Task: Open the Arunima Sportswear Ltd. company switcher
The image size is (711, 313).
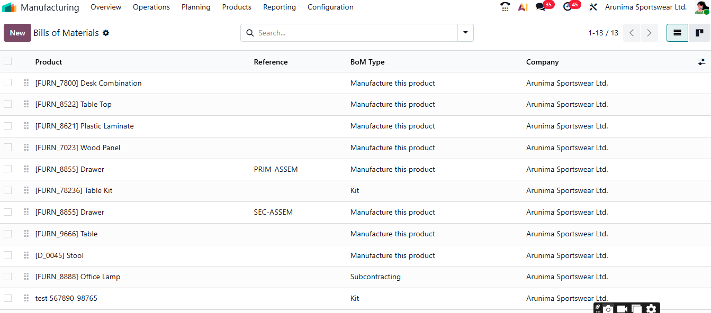Action: (646, 7)
